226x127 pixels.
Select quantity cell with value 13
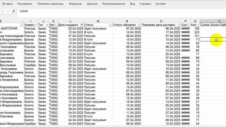click(195, 116)
